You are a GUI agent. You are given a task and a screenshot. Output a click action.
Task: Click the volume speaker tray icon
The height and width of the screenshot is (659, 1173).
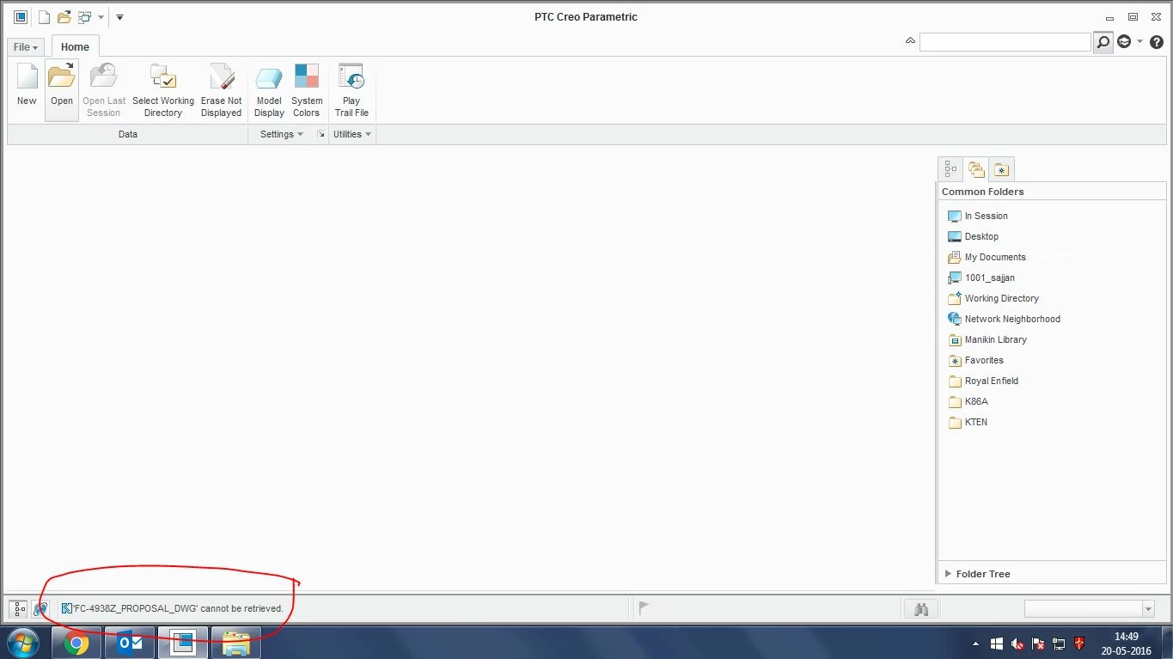pos(1017,644)
